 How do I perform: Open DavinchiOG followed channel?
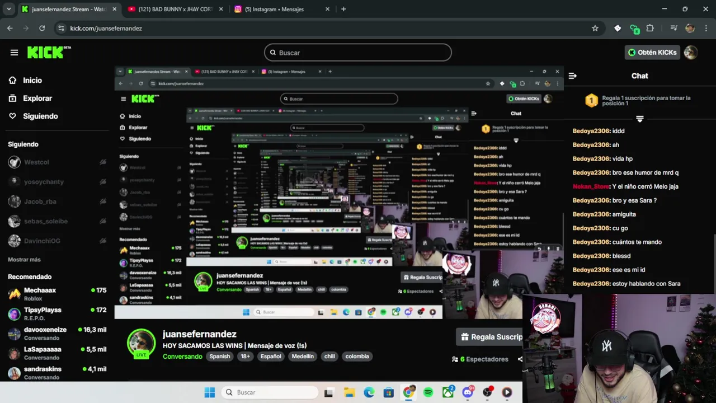pos(57,241)
